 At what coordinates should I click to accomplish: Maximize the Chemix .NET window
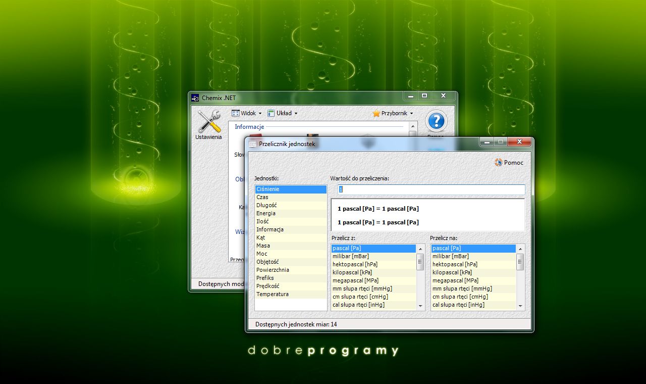(x=424, y=95)
